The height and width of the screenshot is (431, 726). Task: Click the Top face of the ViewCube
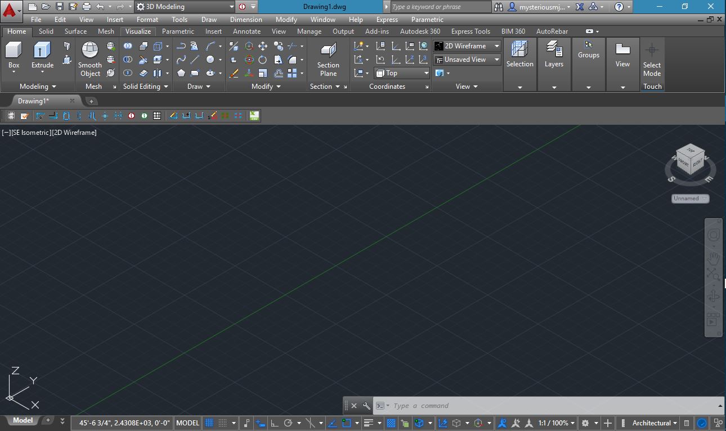[691, 151]
